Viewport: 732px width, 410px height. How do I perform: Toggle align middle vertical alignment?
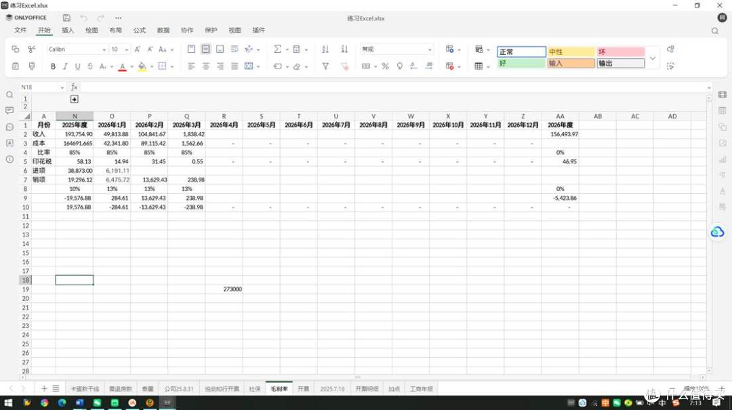pyautogui.click(x=205, y=49)
